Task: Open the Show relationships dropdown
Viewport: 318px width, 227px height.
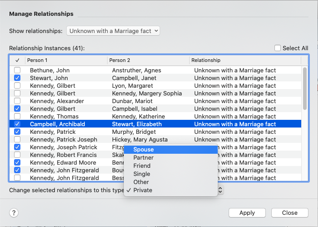Action: coord(113,31)
